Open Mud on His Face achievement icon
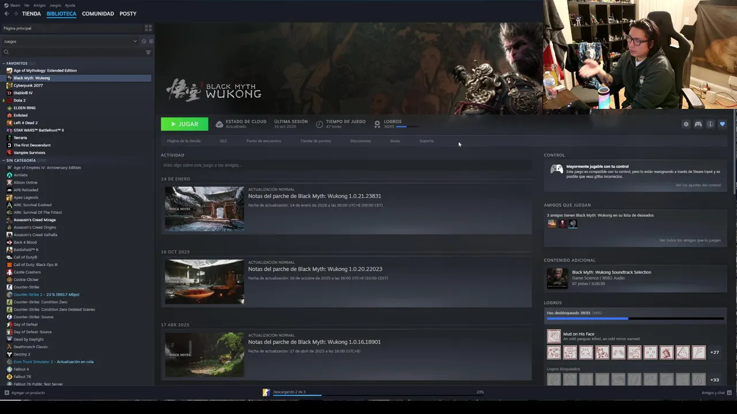 point(554,336)
